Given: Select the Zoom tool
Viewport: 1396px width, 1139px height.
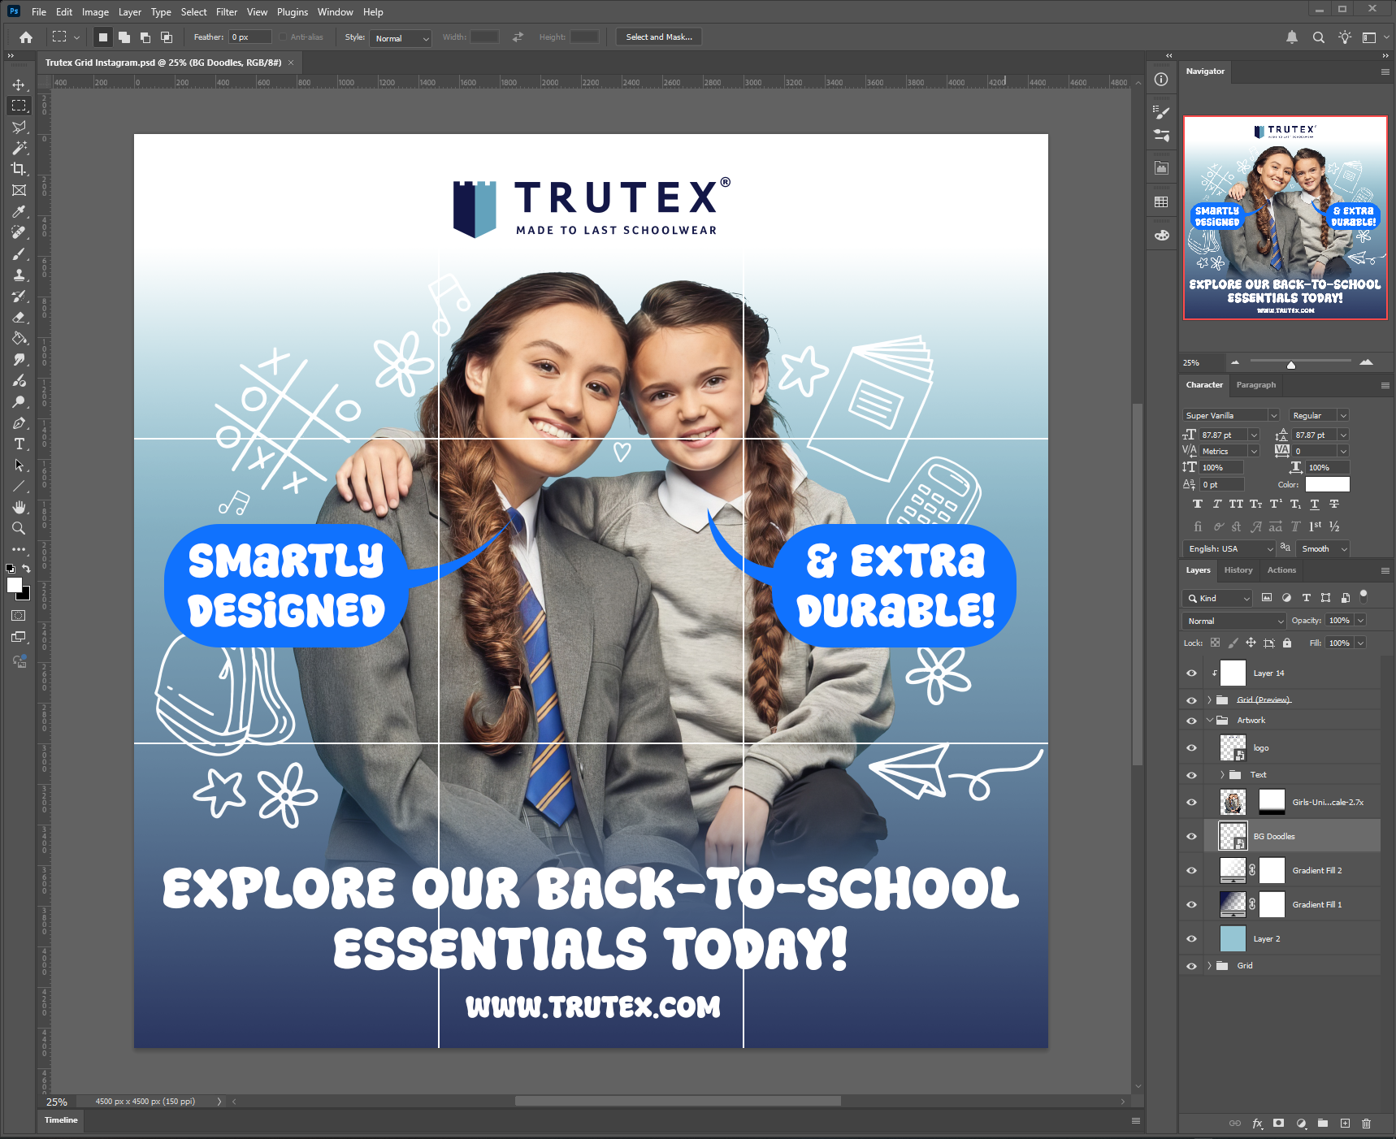Looking at the screenshot, I should (x=19, y=528).
